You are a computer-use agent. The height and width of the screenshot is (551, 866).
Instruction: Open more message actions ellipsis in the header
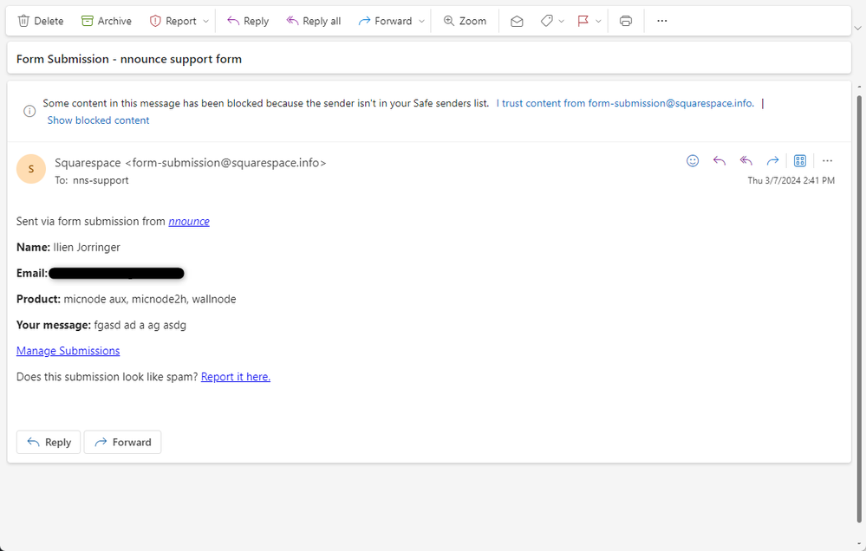[827, 160]
